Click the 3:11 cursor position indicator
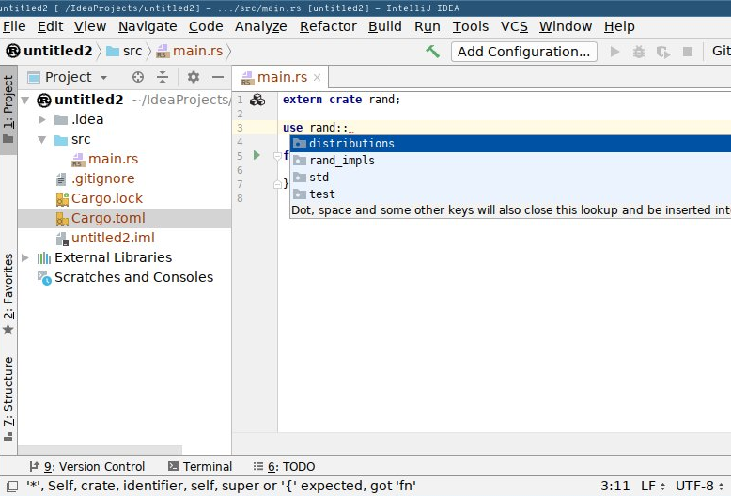 (614, 486)
